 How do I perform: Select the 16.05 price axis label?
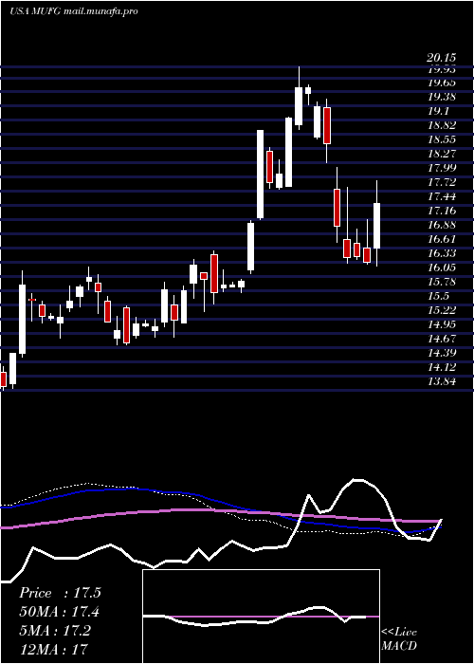tap(442, 267)
